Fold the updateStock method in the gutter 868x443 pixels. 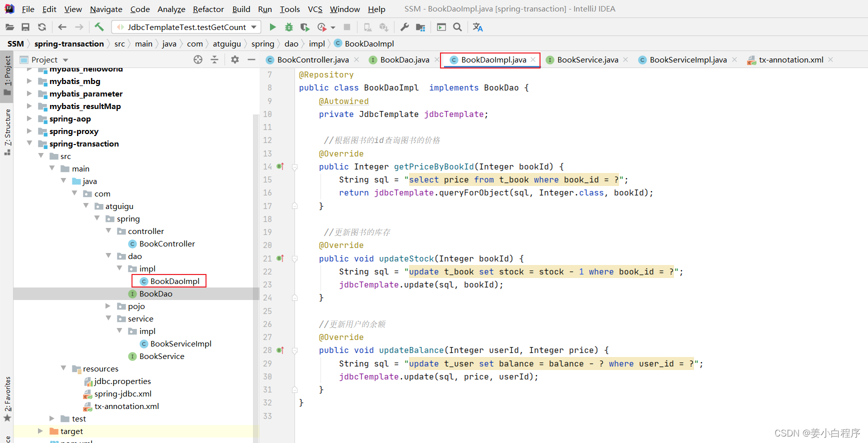[294, 259]
